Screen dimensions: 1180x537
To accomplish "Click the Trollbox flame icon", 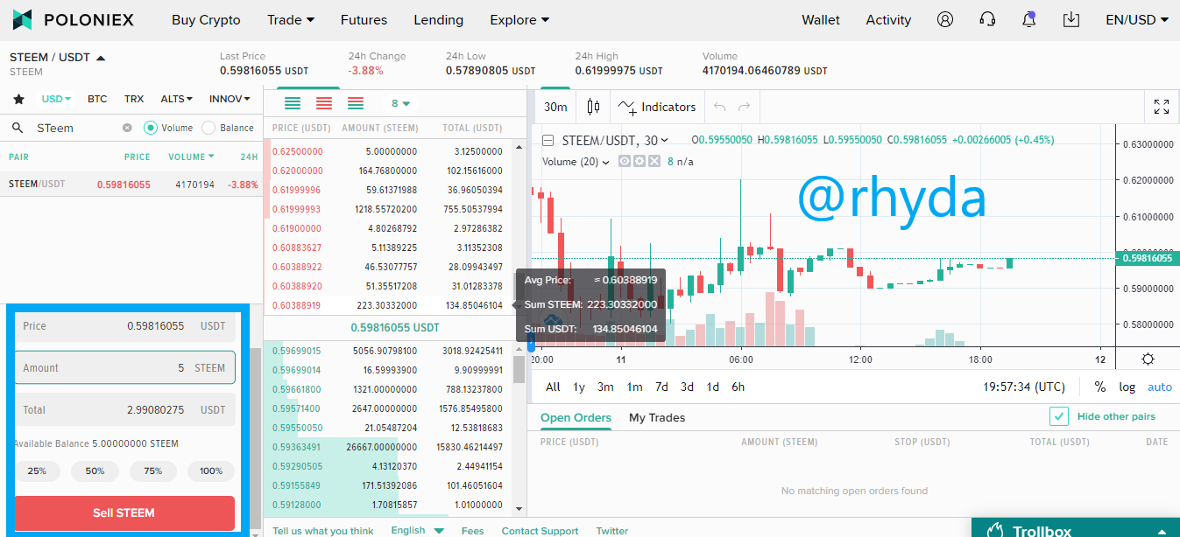I will pos(994,531).
